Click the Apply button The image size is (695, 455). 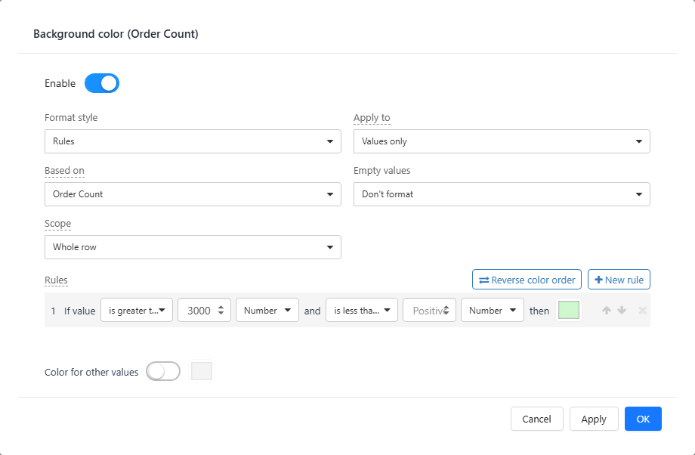coord(594,419)
